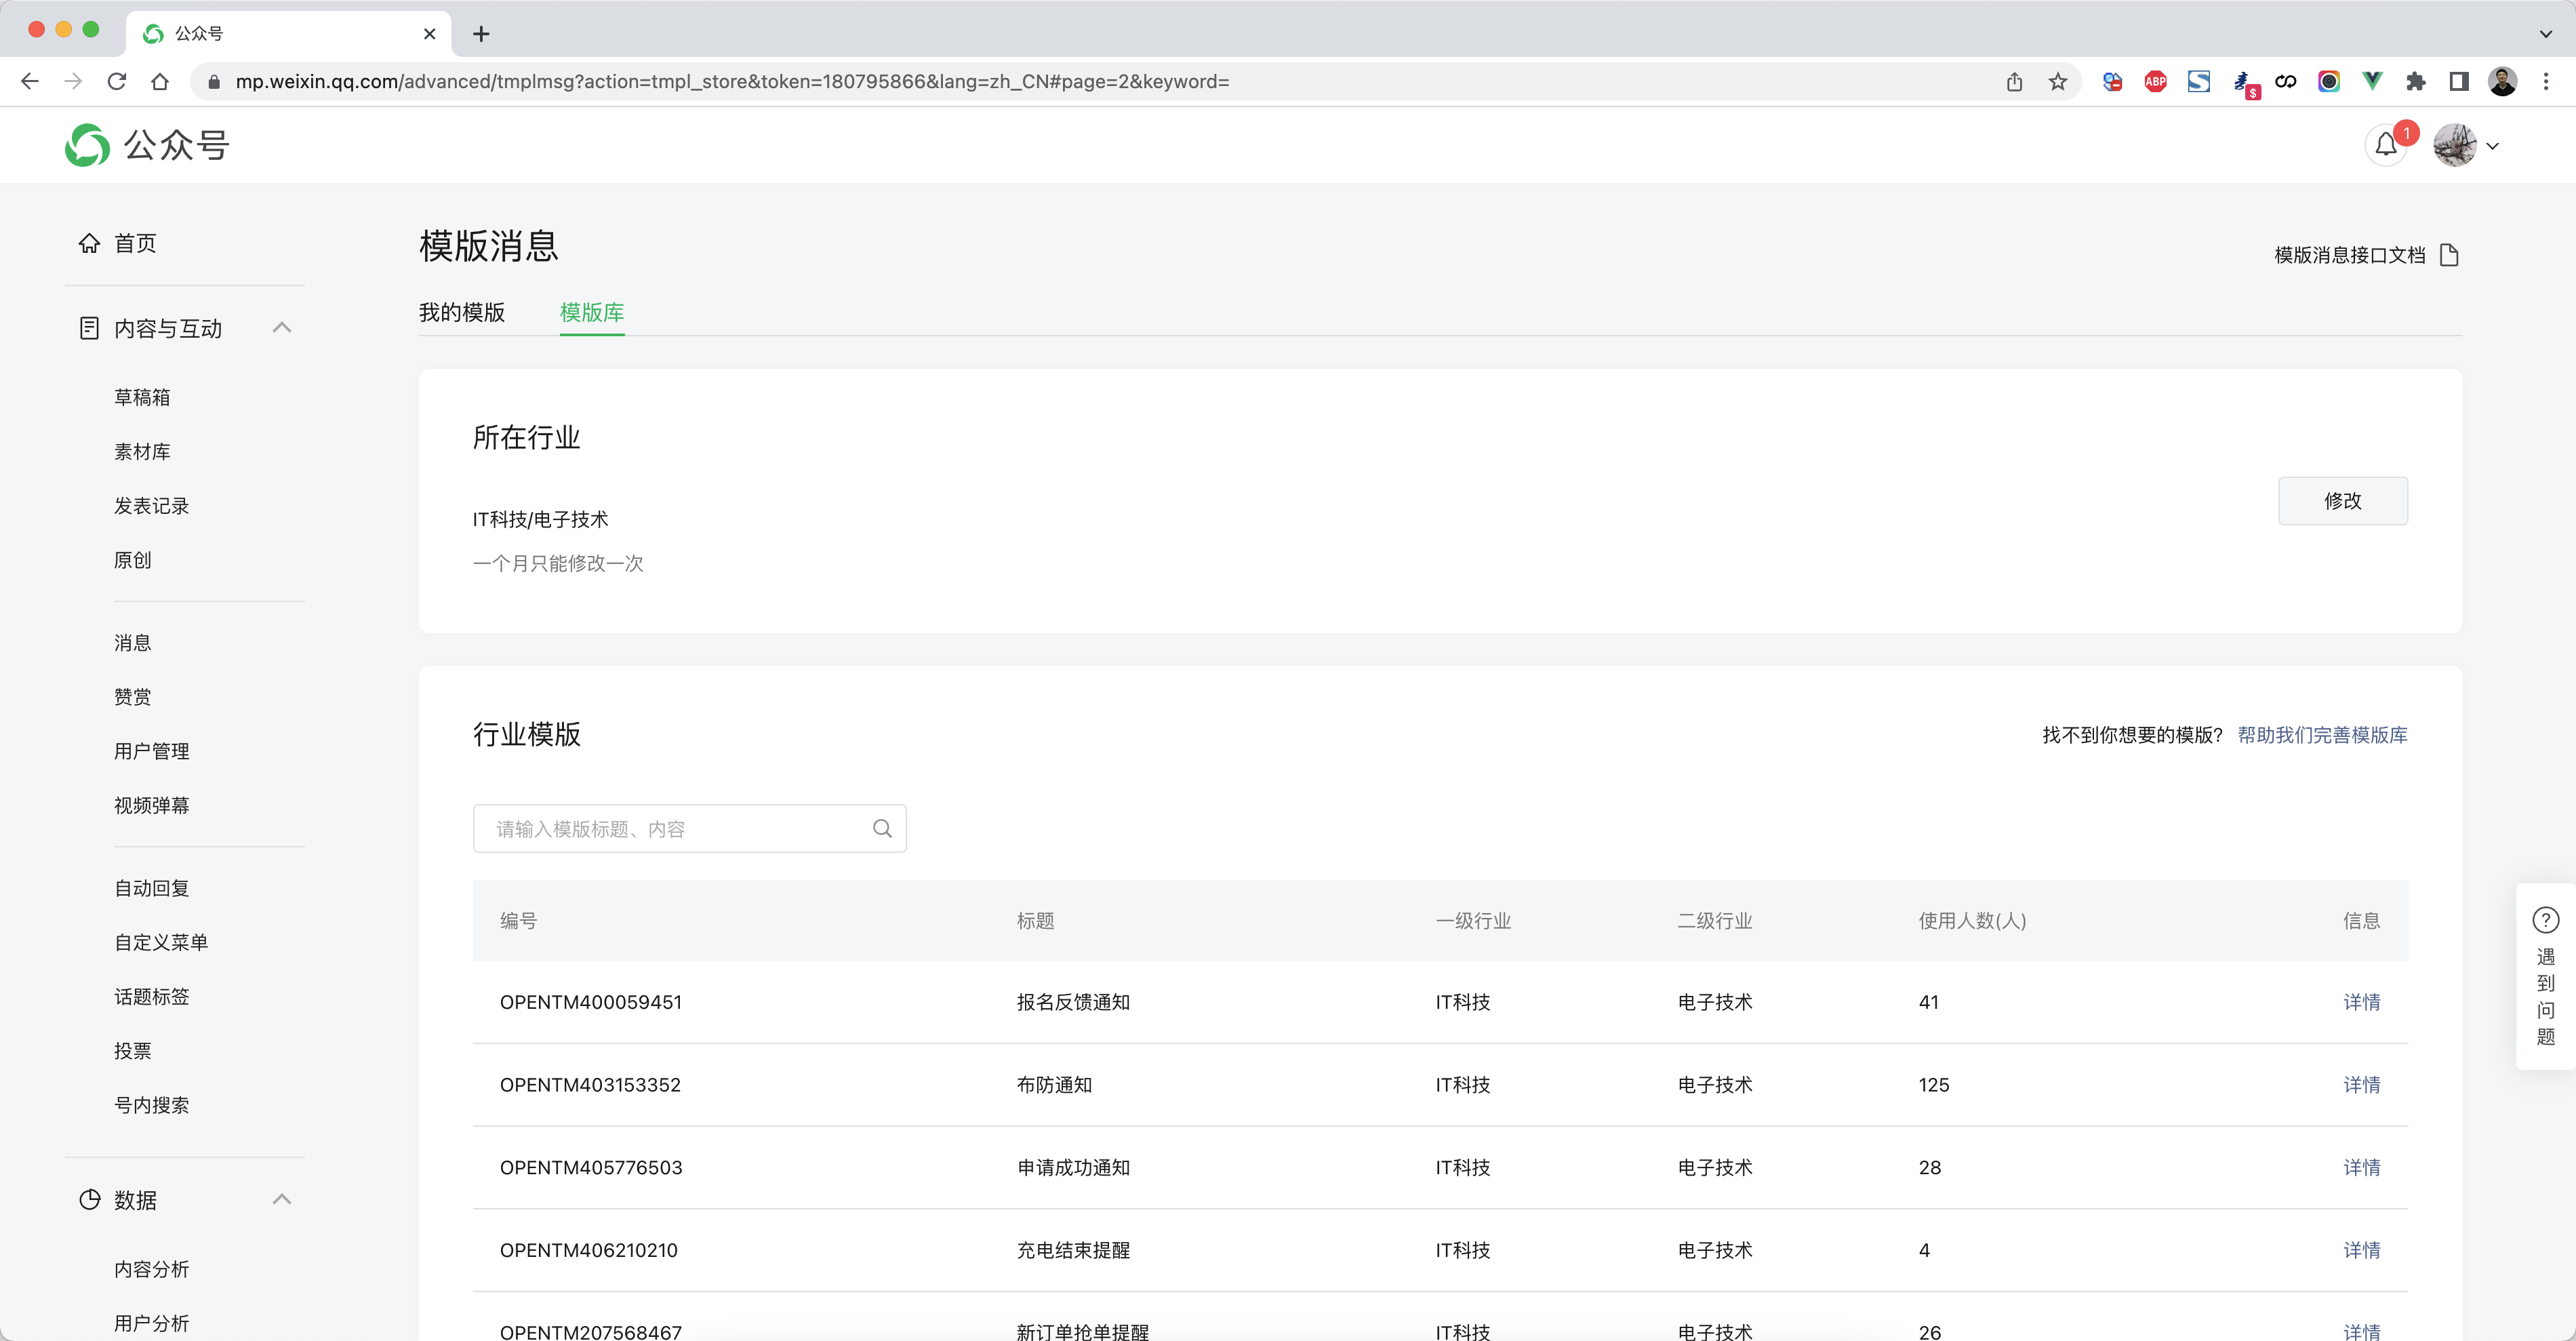Viewport: 2576px width, 1341px height.
Task: Click the AdBlock Plus extension icon
Action: pyautogui.click(x=2155, y=82)
